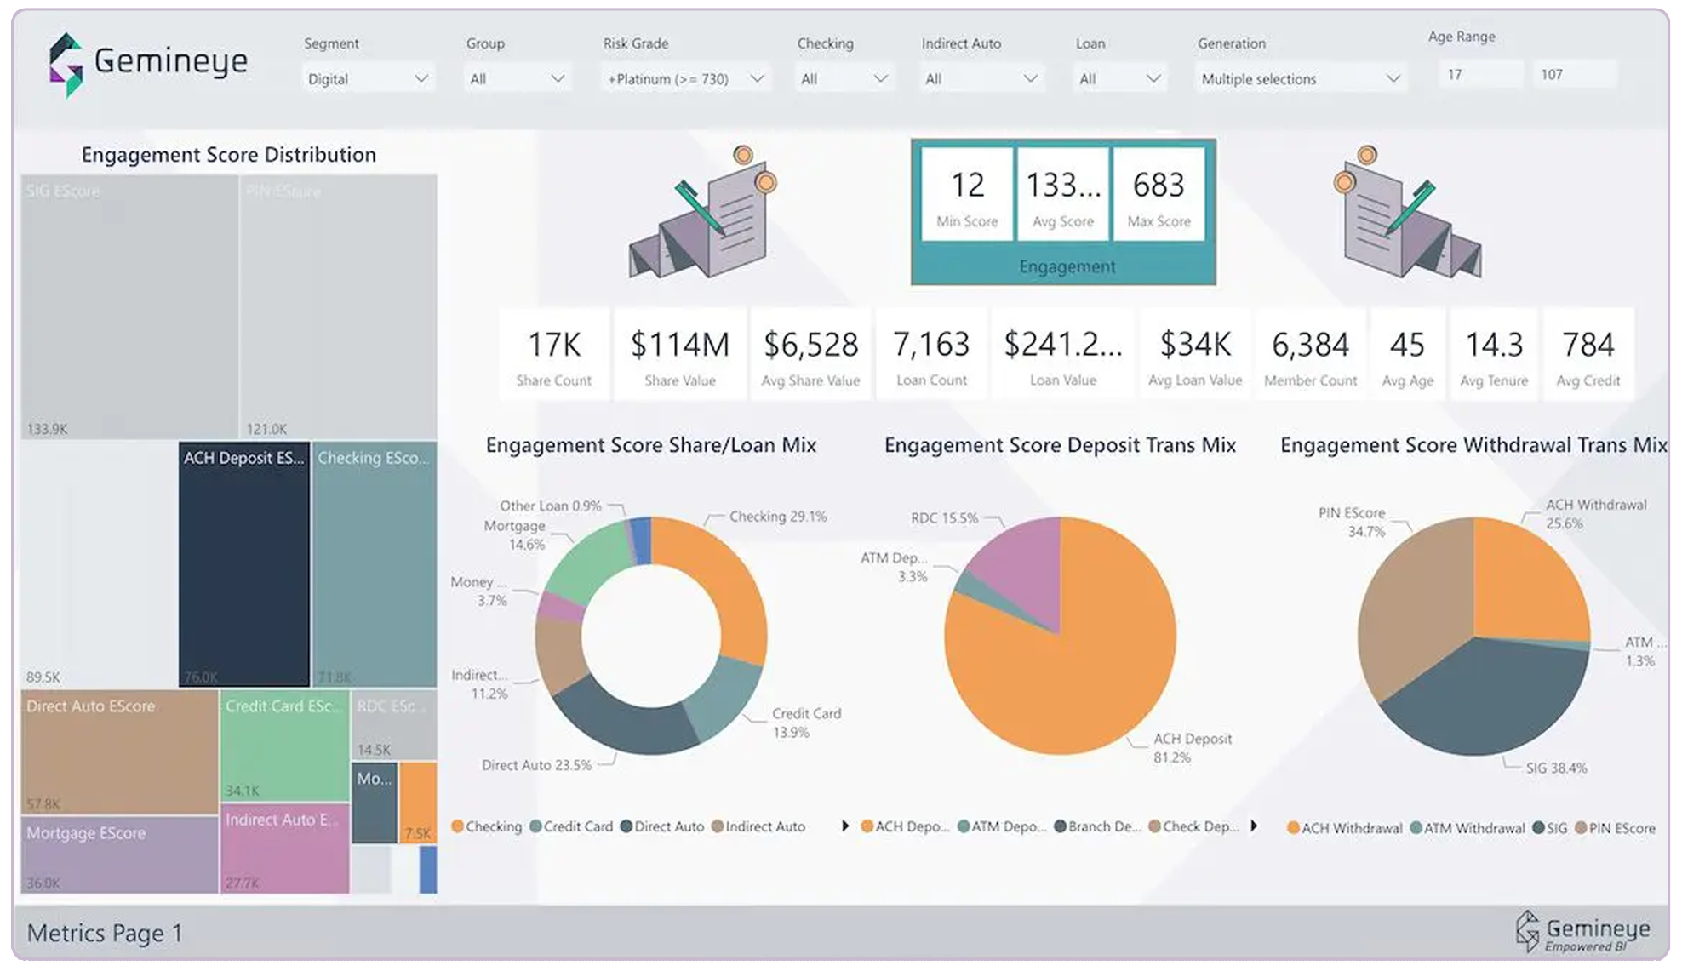Click the ACH Withdrawal legend marker
This screenshot has width=1682, height=977.
pos(1293,828)
